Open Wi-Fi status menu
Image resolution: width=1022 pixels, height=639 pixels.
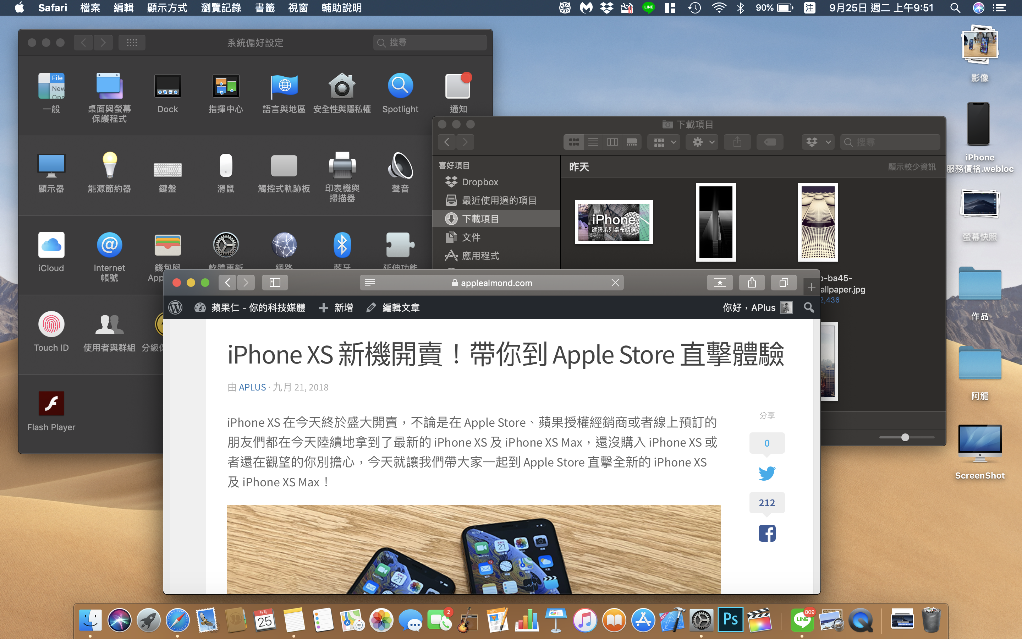click(x=719, y=7)
